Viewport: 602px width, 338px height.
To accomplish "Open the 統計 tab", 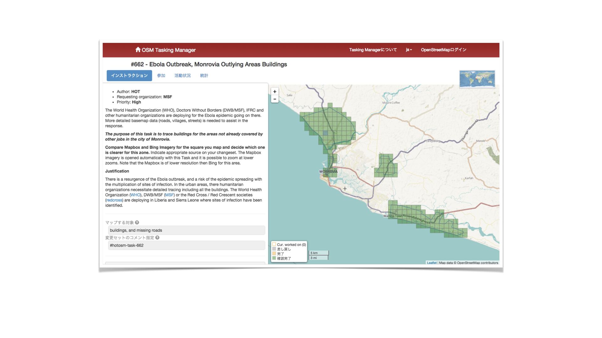I will [x=204, y=75].
